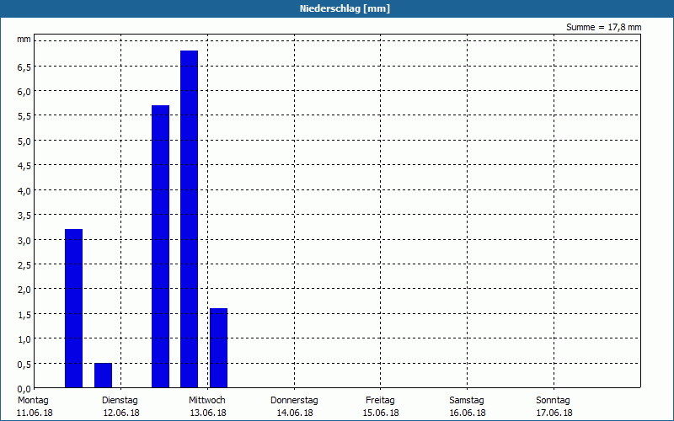This screenshot has height=421, width=674.
Task: Click the Samstag day label
Action: [467, 400]
